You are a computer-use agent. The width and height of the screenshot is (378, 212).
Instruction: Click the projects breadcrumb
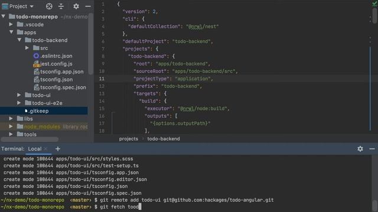pos(129,139)
